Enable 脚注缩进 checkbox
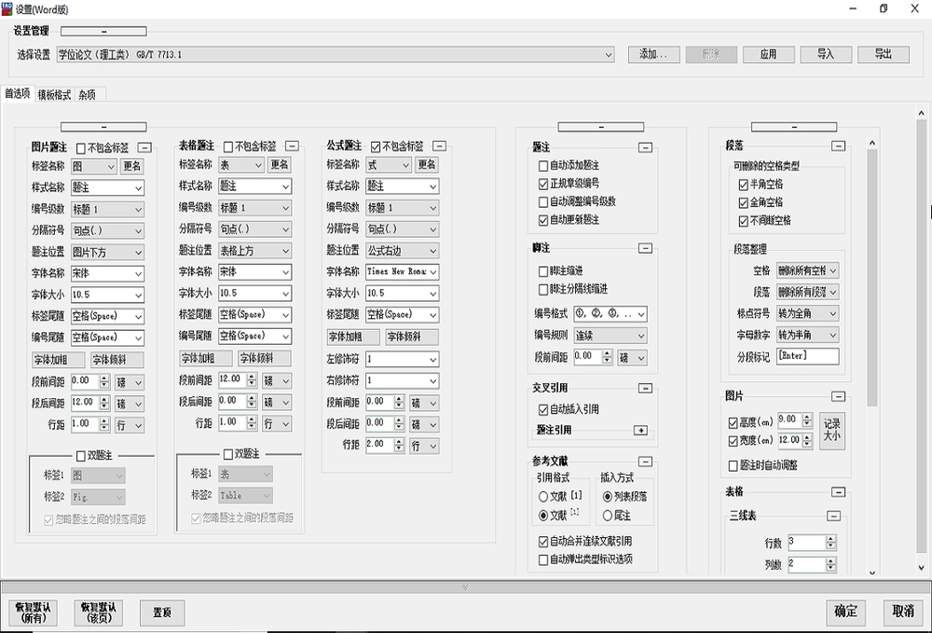 542,271
